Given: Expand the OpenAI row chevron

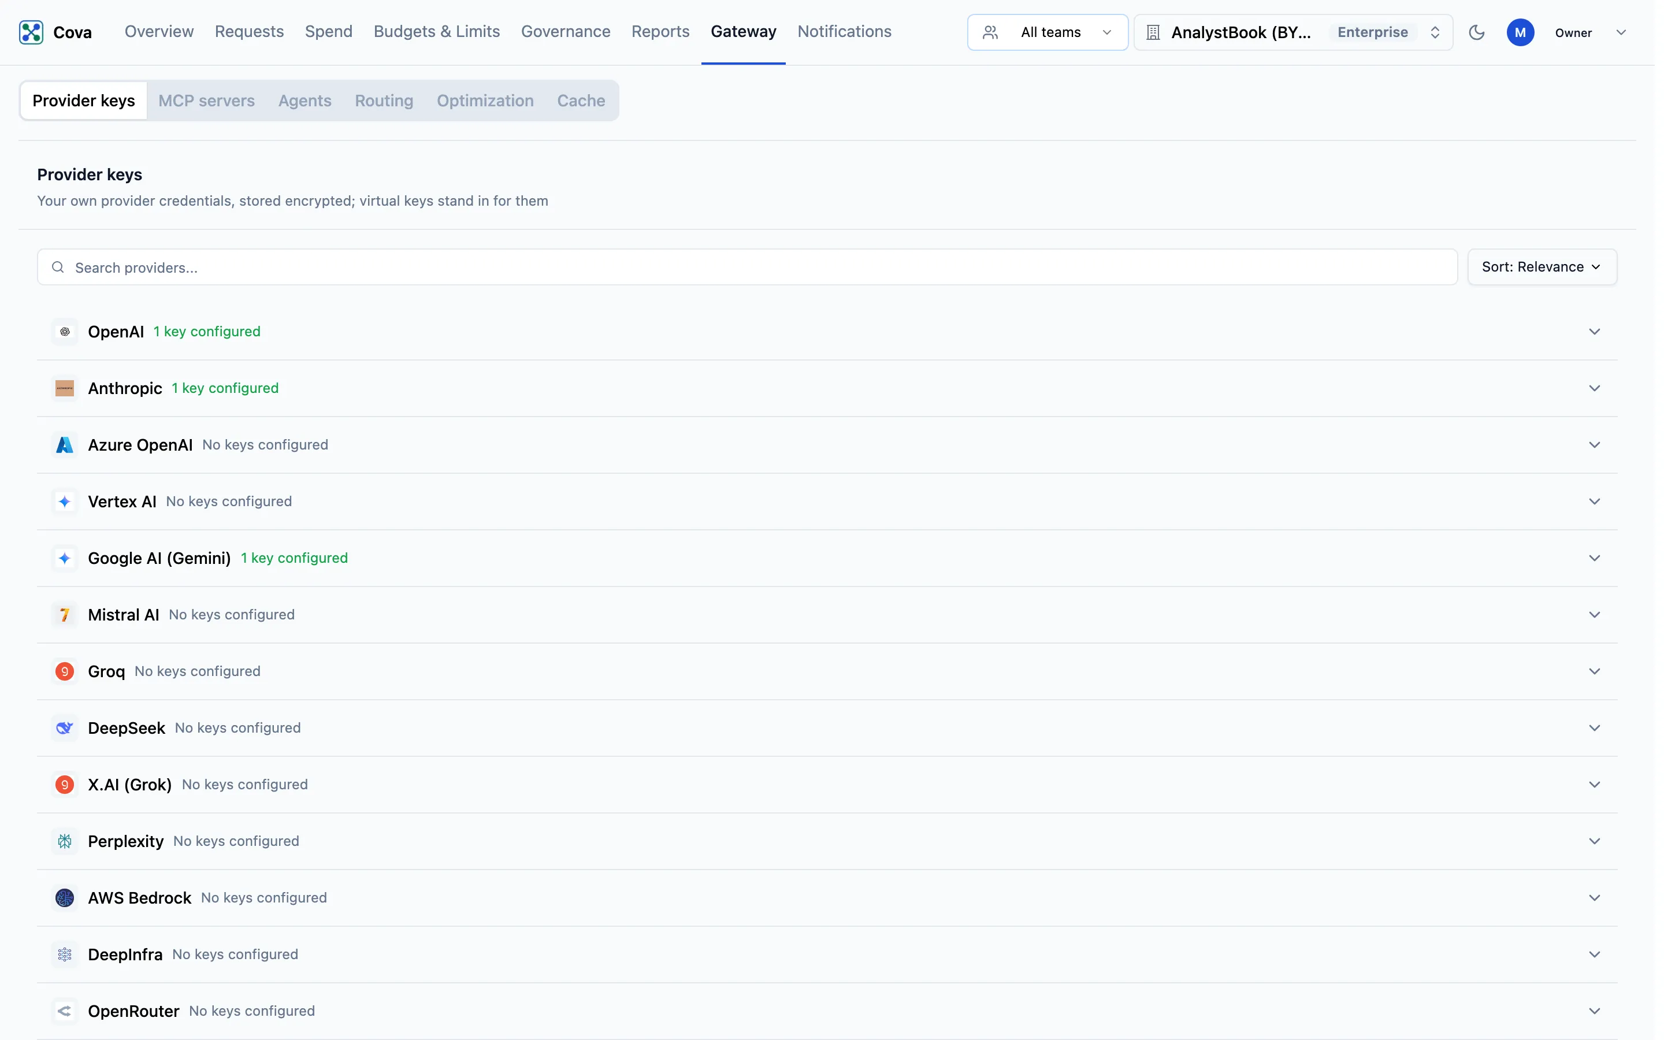Looking at the screenshot, I should (x=1594, y=332).
